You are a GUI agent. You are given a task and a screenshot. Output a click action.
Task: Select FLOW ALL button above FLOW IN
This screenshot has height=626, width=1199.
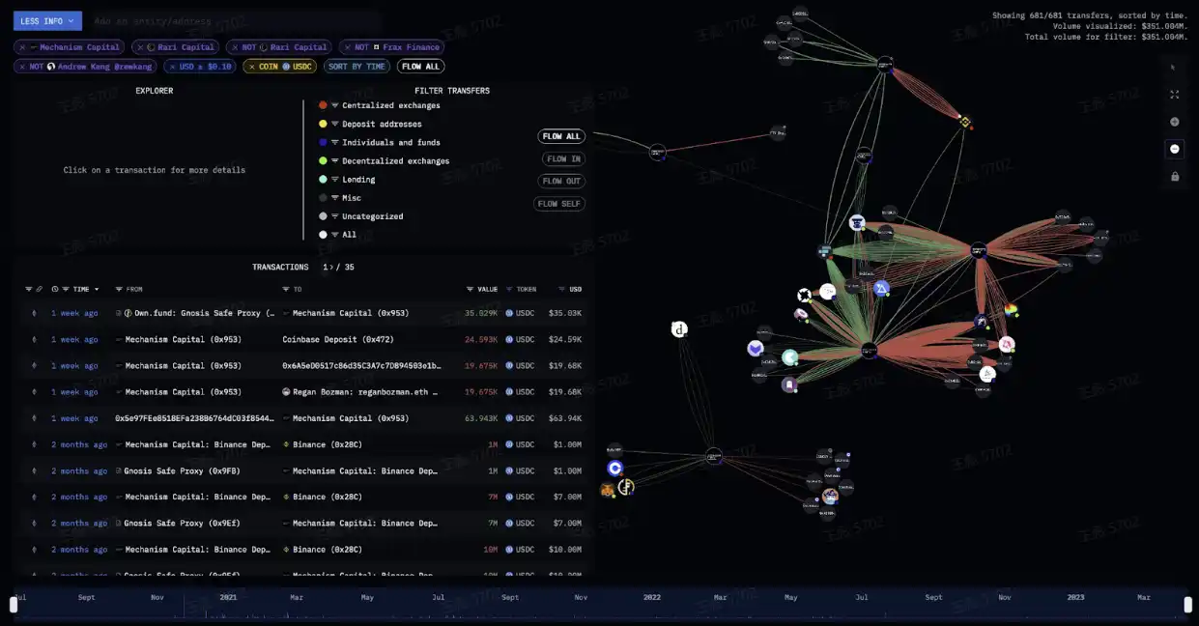pyautogui.click(x=561, y=136)
